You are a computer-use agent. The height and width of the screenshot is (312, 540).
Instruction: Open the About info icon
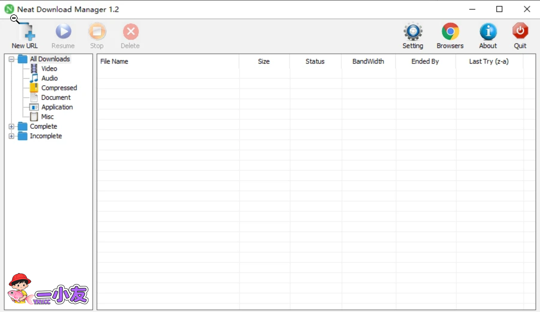click(488, 32)
